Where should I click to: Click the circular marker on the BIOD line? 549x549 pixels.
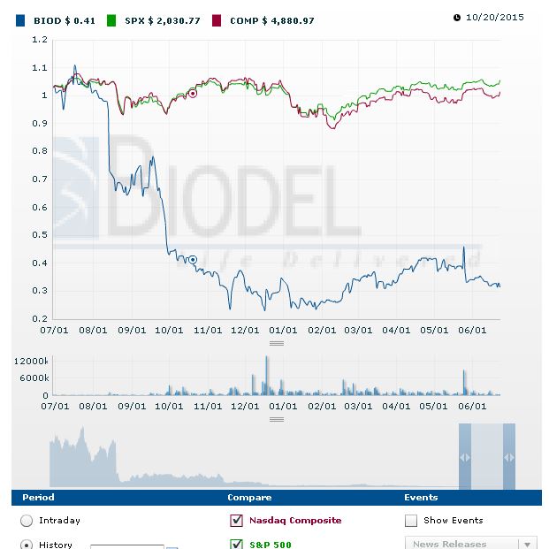coord(194,259)
